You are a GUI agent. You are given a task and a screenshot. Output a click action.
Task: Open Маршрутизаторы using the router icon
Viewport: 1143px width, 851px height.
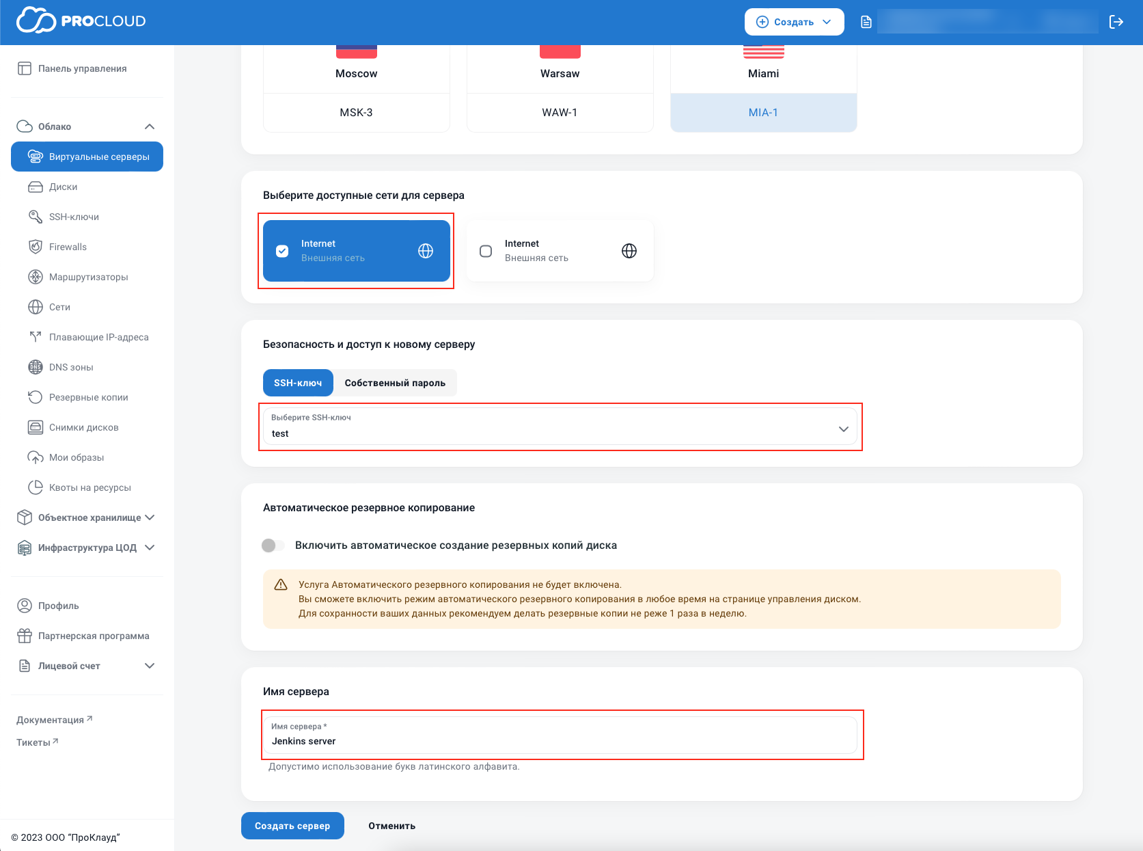click(35, 277)
